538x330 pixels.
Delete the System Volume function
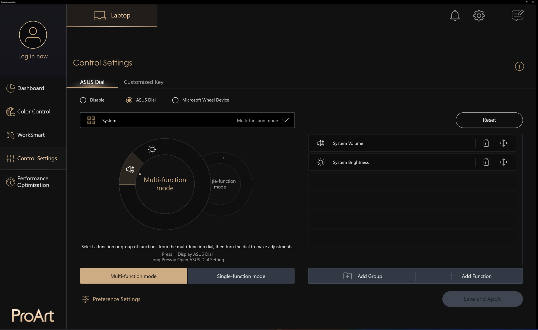[486, 143]
